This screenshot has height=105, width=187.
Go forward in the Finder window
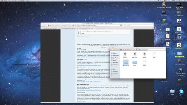pyautogui.click(x=113, y=50)
